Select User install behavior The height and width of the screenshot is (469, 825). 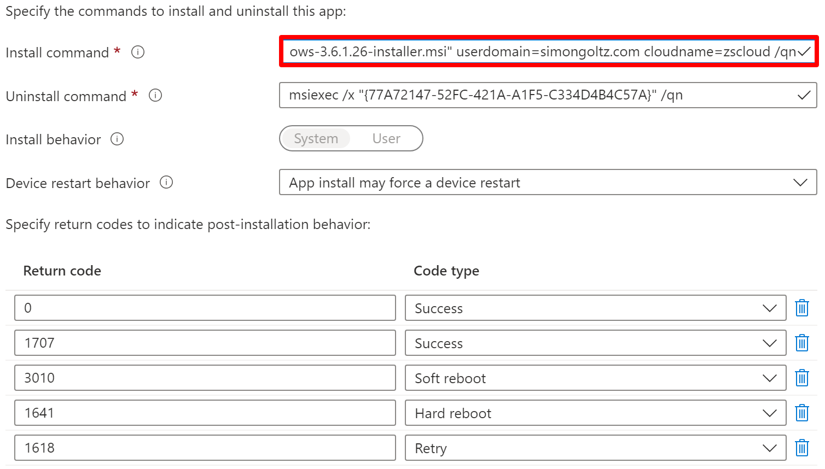[x=386, y=138]
